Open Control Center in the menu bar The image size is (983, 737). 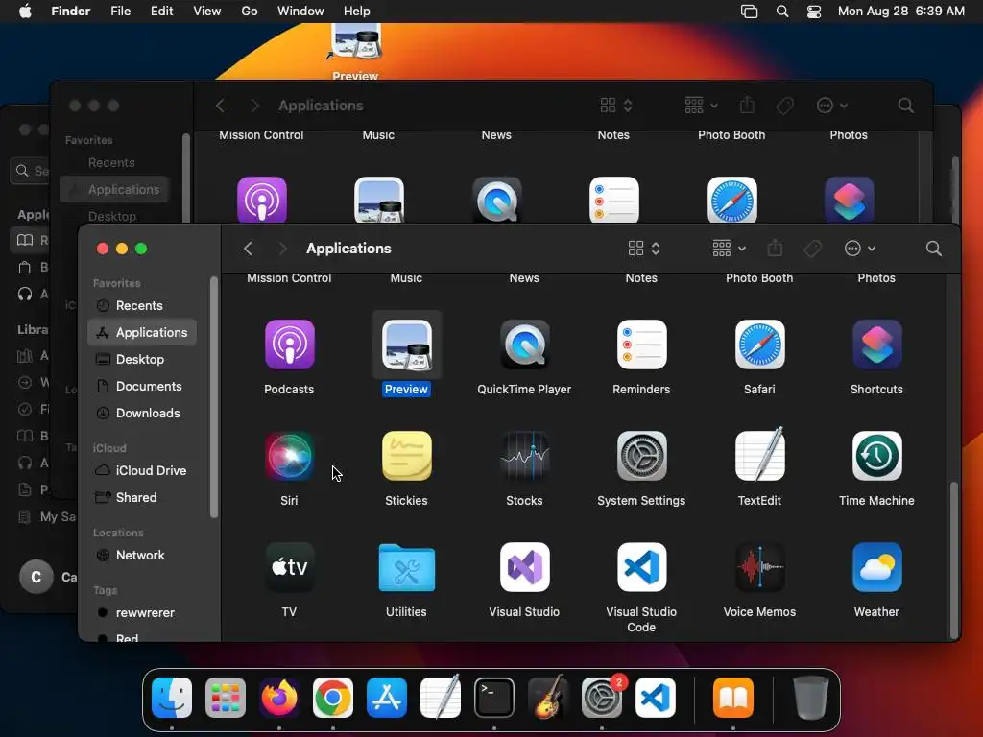coord(814,12)
